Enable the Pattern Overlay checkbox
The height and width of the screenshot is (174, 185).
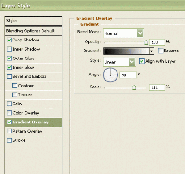pyautogui.click(x=9, y=131)
